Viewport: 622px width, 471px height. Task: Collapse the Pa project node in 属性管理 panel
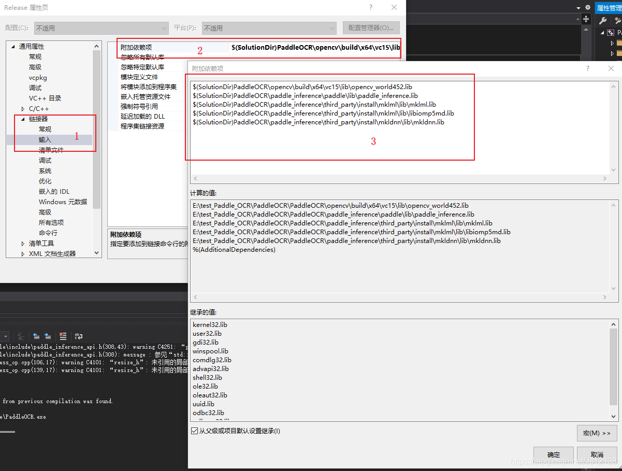602,33
